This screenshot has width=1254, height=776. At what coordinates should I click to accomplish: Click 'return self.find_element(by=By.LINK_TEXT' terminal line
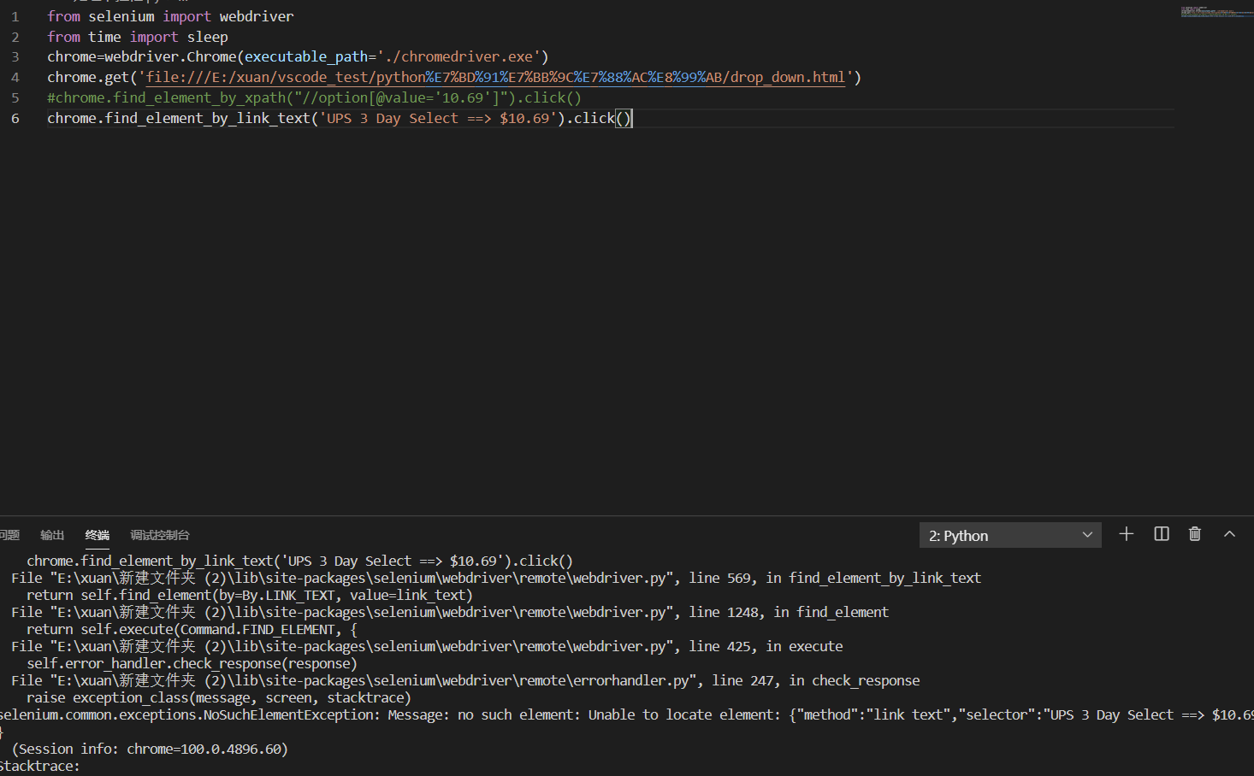point(250,595)
